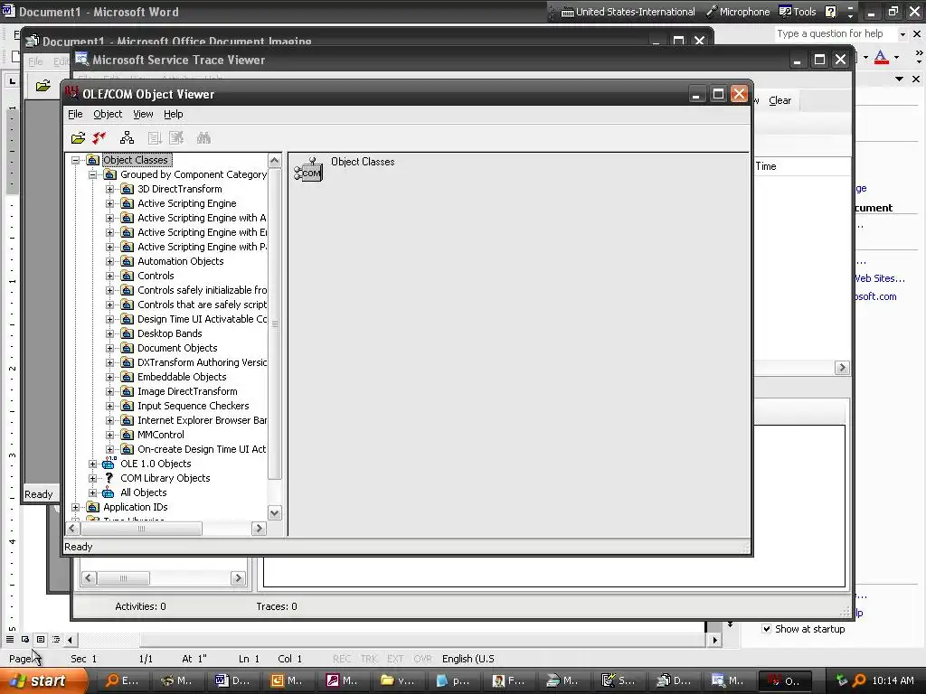Click the Word normal view icon at bottom left
The width and height of the screenshot is (926, 694).
click(x=10, y=639)
